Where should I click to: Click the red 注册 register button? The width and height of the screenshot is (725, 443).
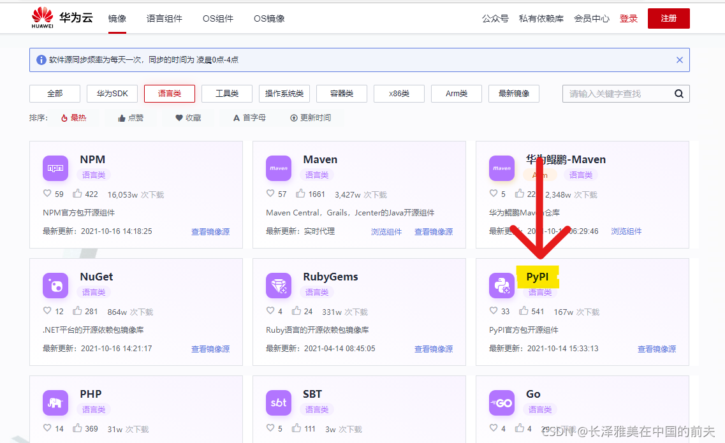pos(669,18)
